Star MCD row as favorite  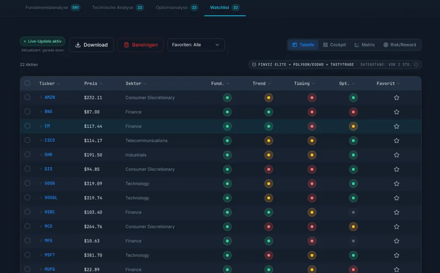(x=396, y=227)
